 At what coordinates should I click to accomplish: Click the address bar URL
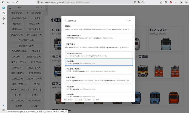pos(67,2)
